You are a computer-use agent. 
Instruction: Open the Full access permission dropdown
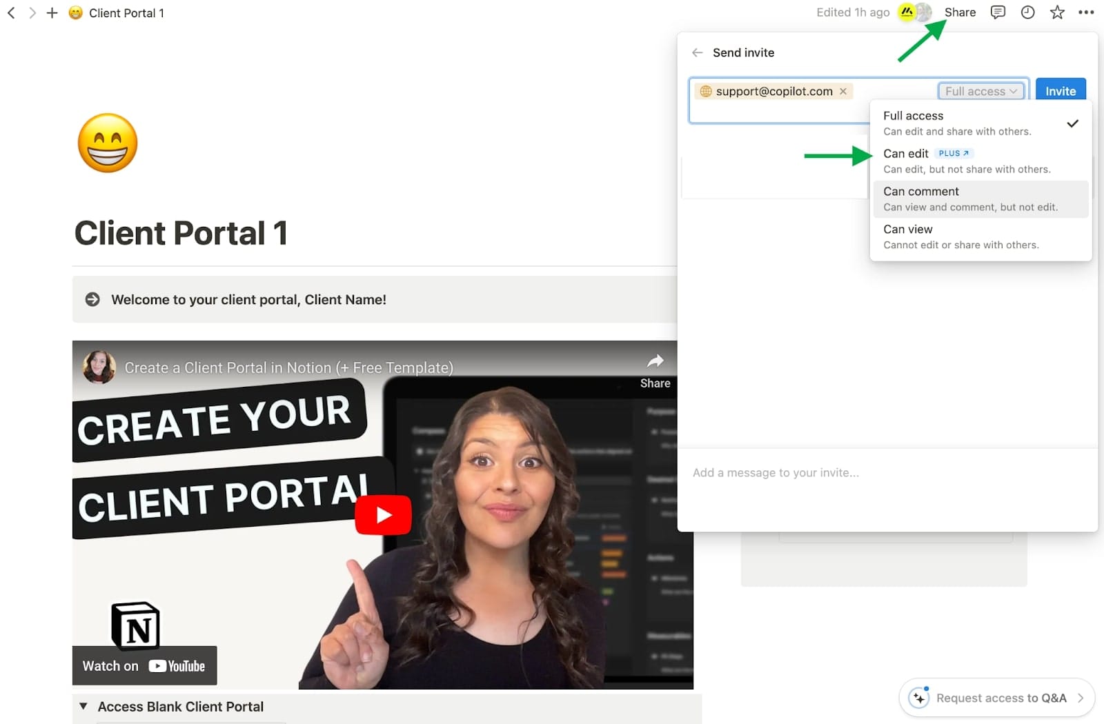point(980,92)
